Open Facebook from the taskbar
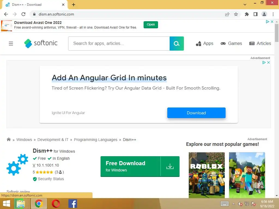The image size is (279, 209). 73,204
